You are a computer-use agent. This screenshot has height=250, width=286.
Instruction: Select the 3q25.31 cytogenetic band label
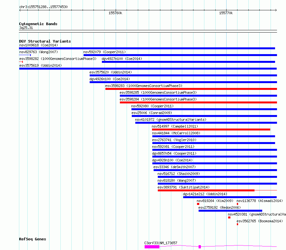pos(26,28)
